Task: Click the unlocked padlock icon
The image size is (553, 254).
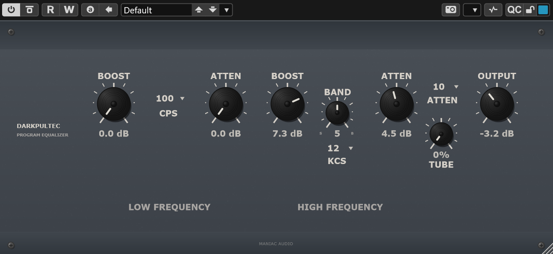Action: (530, 10)
